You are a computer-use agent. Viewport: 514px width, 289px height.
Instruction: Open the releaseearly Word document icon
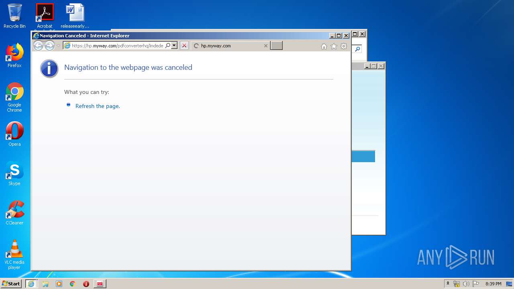75,16
